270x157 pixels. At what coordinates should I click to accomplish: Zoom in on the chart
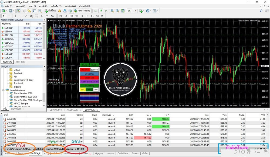[x=112, y=11]
